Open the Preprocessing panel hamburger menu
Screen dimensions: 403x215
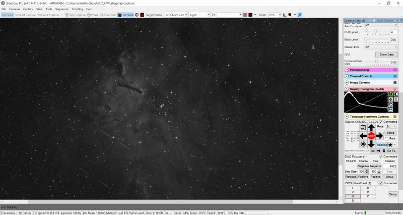[395, 70]
